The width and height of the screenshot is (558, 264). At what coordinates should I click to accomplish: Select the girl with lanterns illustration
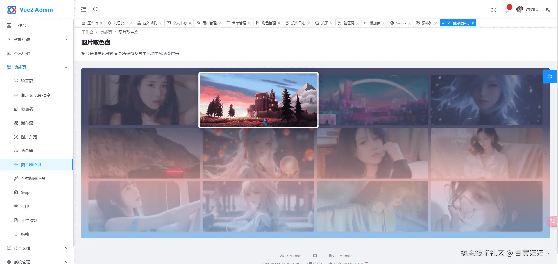coord(258,153)
